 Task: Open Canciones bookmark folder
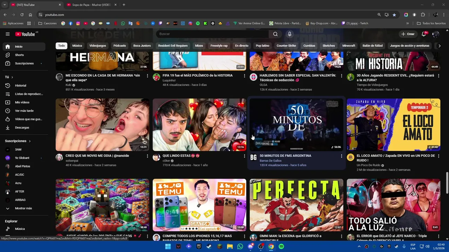click(x=48, y=23)
